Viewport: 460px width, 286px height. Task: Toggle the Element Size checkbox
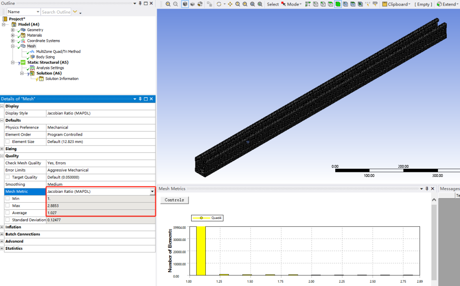[8, 142]
